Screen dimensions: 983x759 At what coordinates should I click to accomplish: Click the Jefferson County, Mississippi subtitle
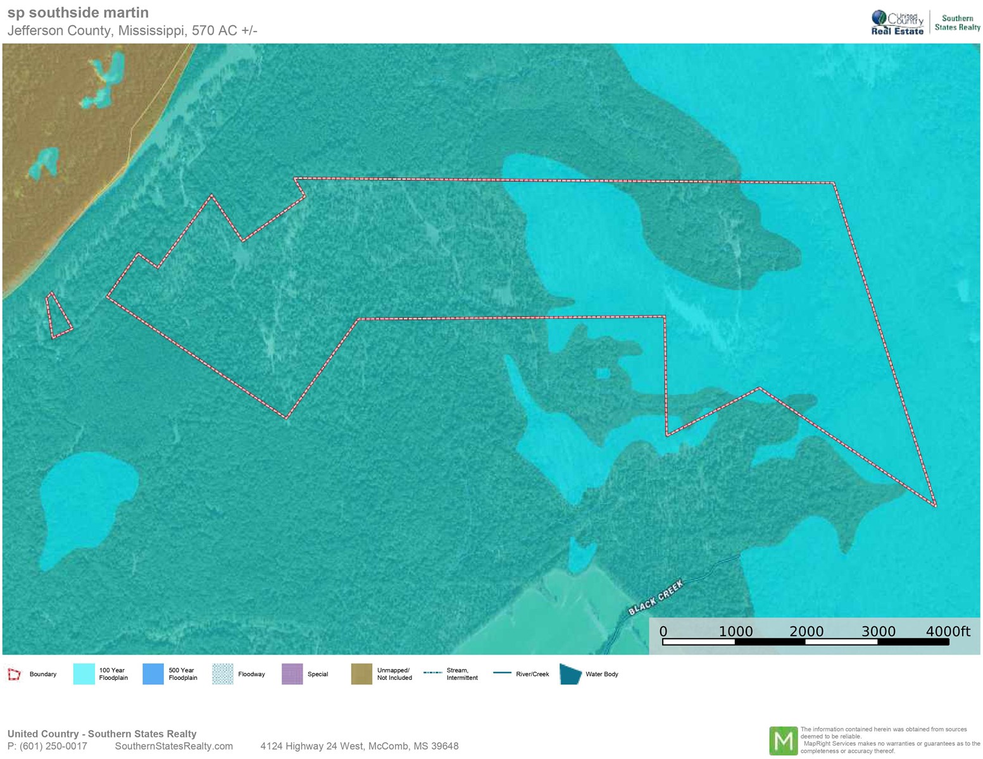click(x=132, y=30)
